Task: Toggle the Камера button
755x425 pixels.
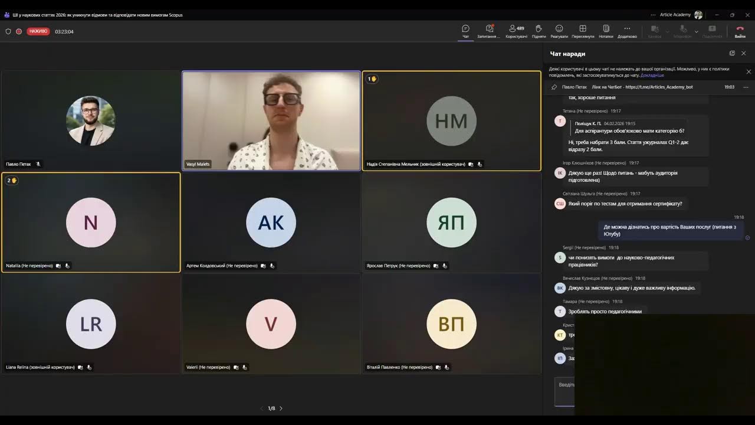Action: click(x=654, y=31)
